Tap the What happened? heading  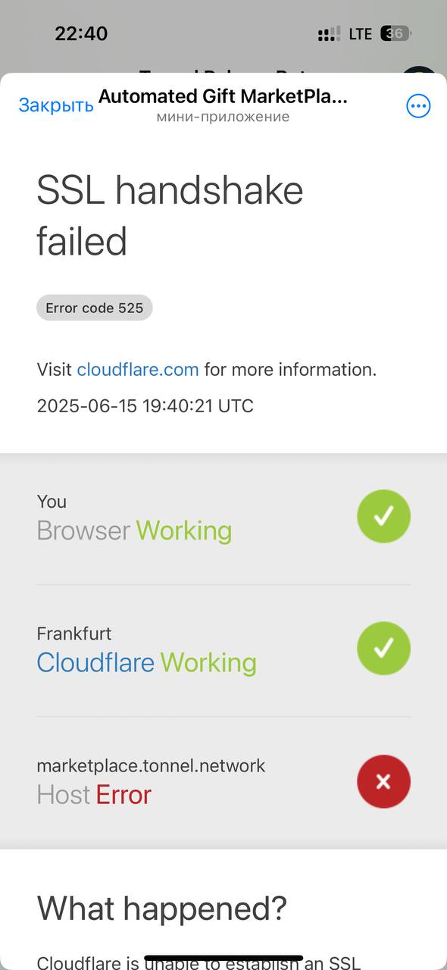click(x=162, y=908)
